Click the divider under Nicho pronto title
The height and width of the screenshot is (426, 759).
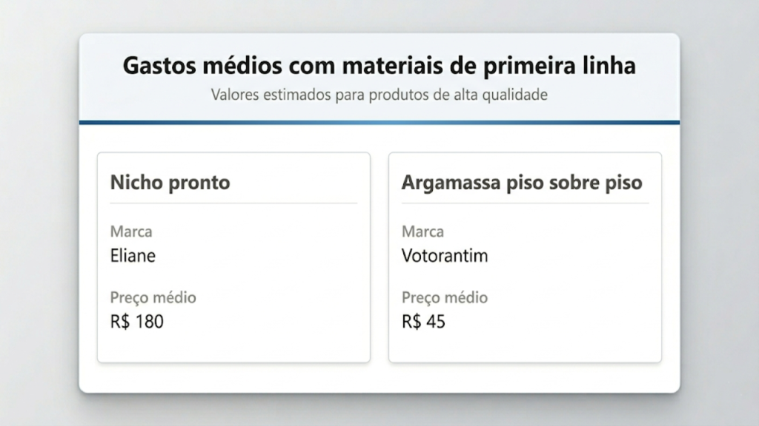[x=233, y=203]
